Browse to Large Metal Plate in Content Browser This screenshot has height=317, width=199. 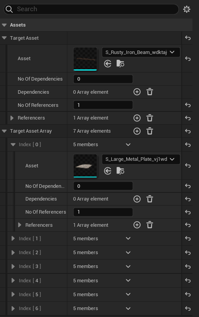[120, 171]
